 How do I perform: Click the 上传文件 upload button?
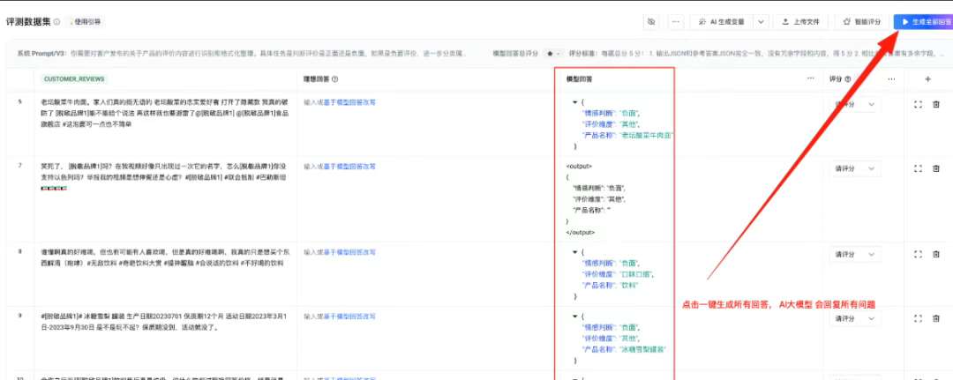pyautogui.click(x=801, y=21)
